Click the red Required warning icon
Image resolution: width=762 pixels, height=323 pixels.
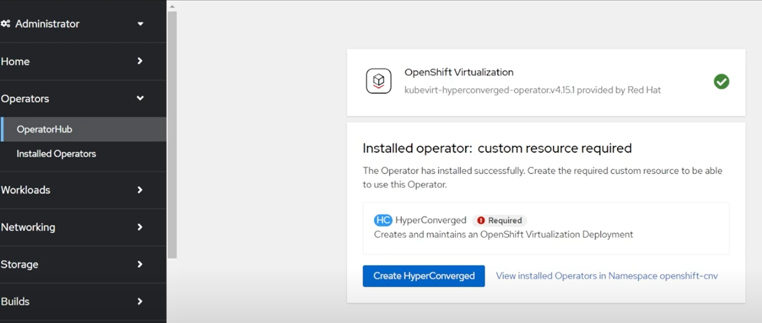coord(481,220)
